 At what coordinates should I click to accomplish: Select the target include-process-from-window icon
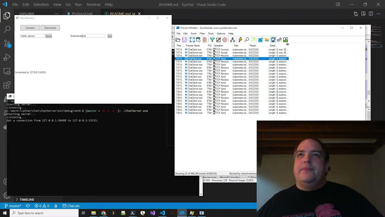pyautogui.click(x=225, y=40)
